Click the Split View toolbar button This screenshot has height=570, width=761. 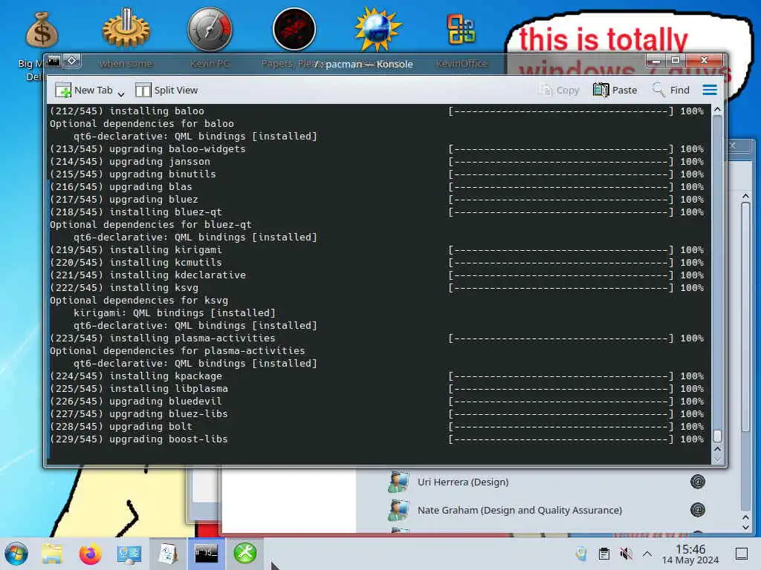(166, 90)
